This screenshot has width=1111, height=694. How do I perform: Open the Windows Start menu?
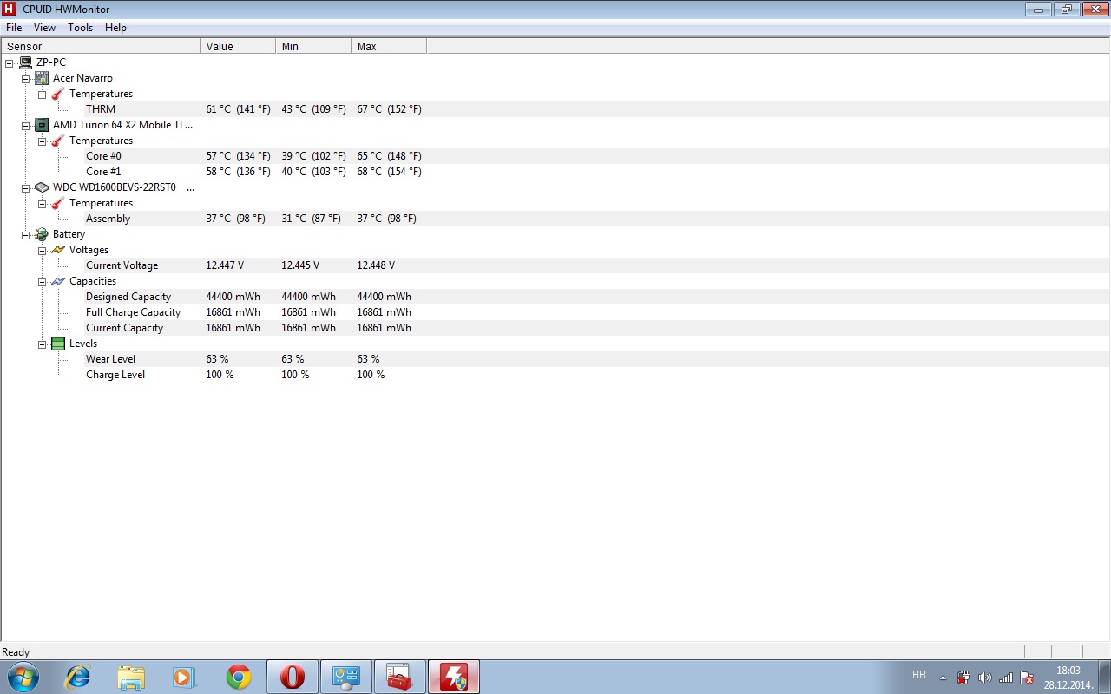tap(22, 677)
